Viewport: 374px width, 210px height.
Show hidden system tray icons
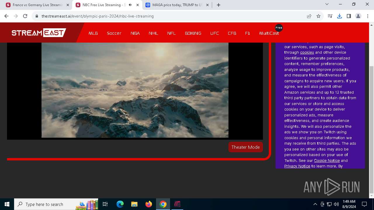(315, 204)
